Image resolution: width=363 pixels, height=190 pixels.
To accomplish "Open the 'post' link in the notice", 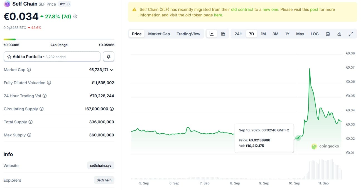I will 314,9.
